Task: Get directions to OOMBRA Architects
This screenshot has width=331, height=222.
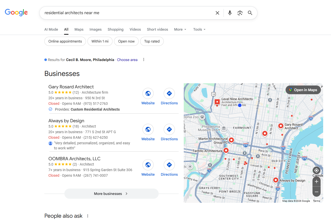Action: [169, 165]
